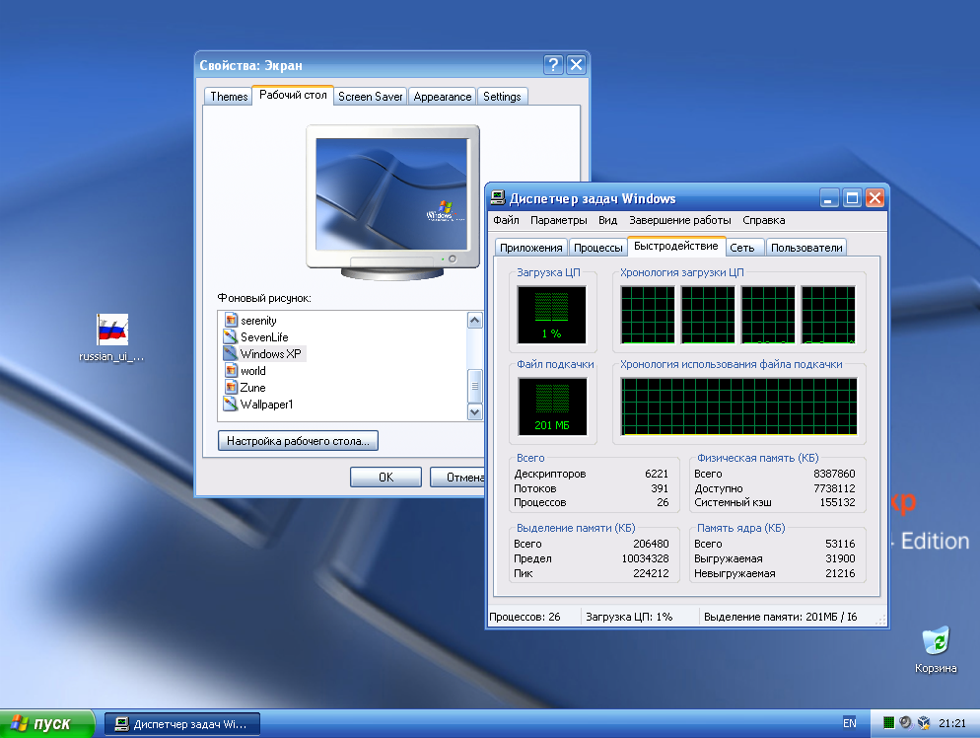Viewport: 980px width, 738px height.
Task: Click the Выгружаемая value 31900
Action: click(x=840, y=557)
